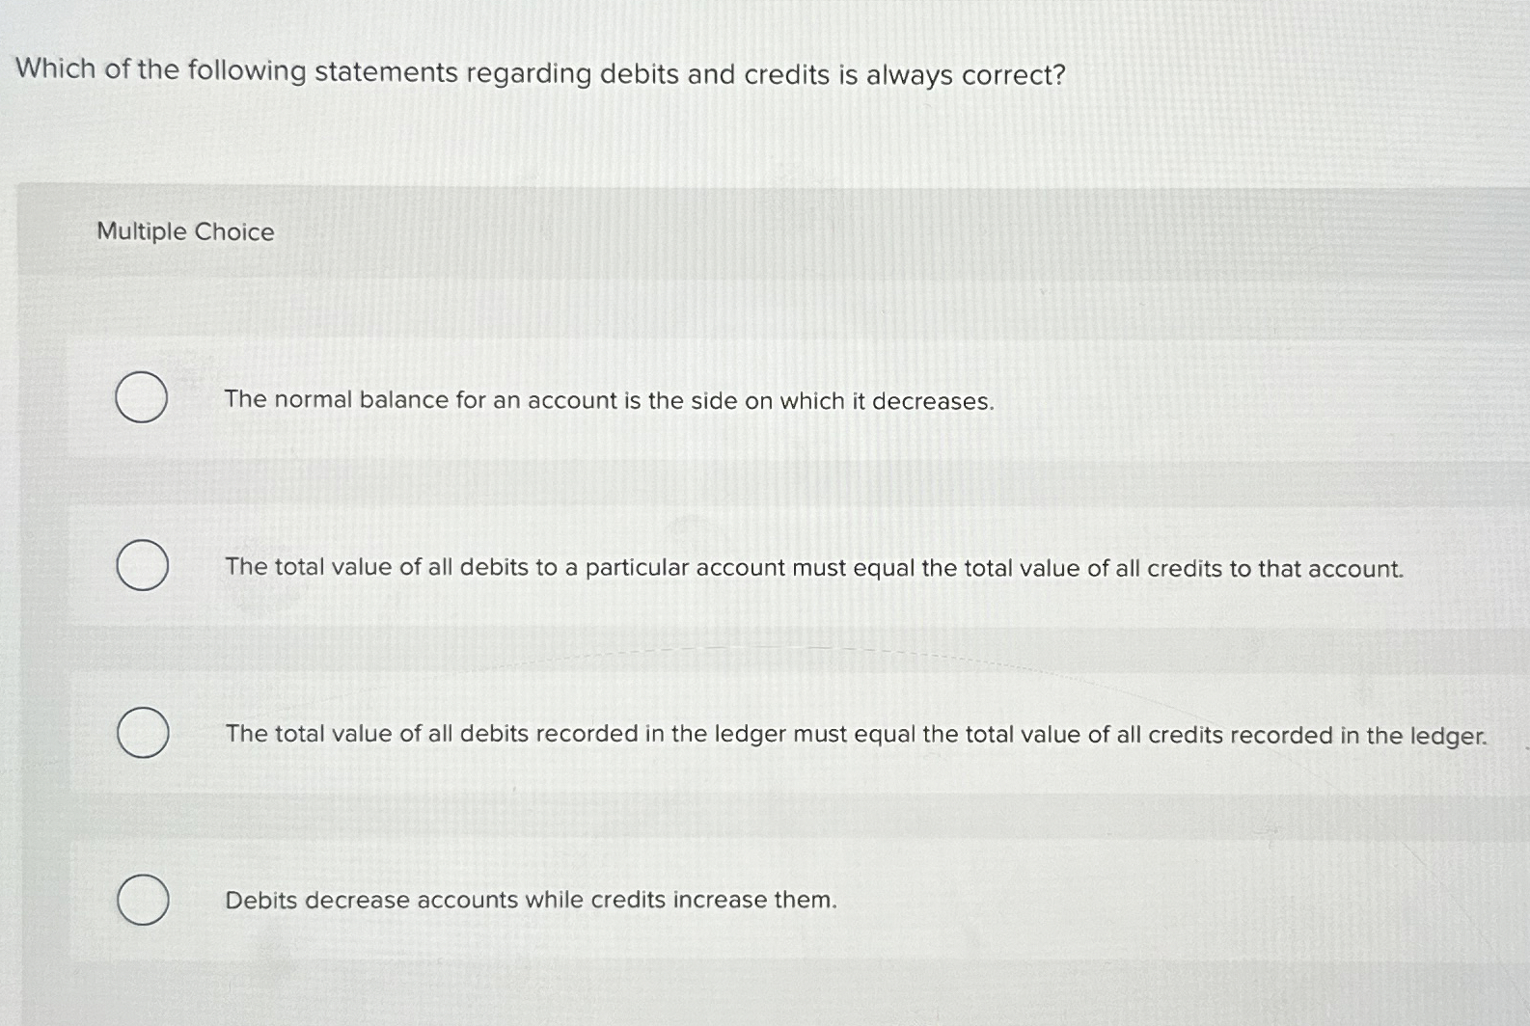The height and width of the screenshot is (1026, 1530).
Task: Click the first answer row background
Action: [675, 400]
